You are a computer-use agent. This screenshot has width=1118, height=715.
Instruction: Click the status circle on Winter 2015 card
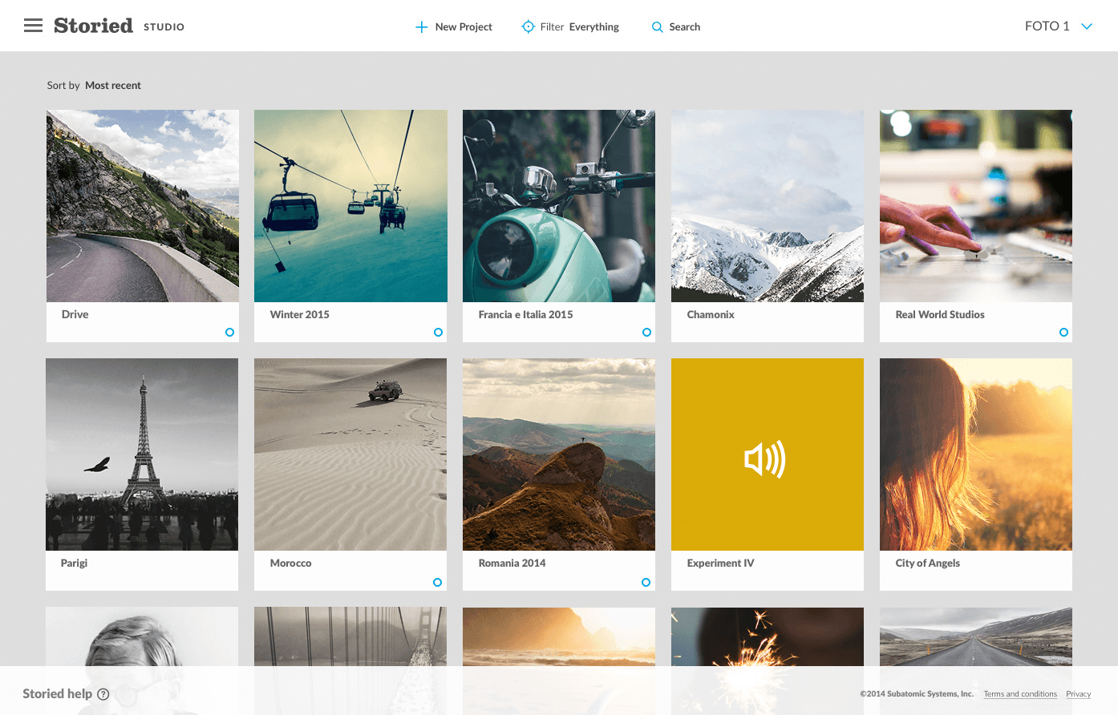click(438, 332)
